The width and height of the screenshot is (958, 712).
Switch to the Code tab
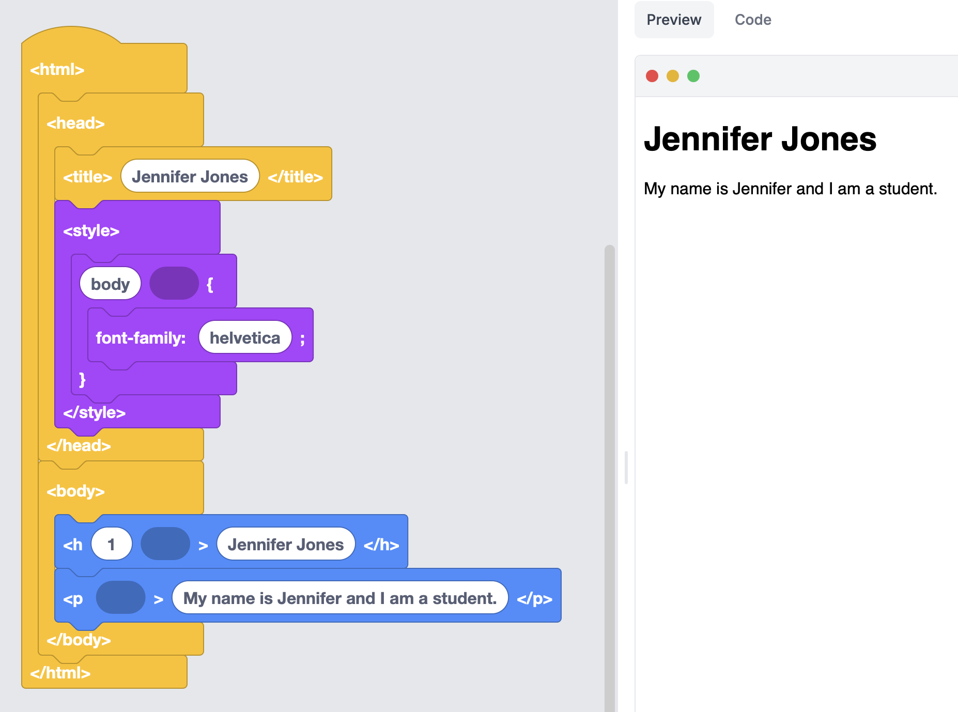[x=752, y=20]
